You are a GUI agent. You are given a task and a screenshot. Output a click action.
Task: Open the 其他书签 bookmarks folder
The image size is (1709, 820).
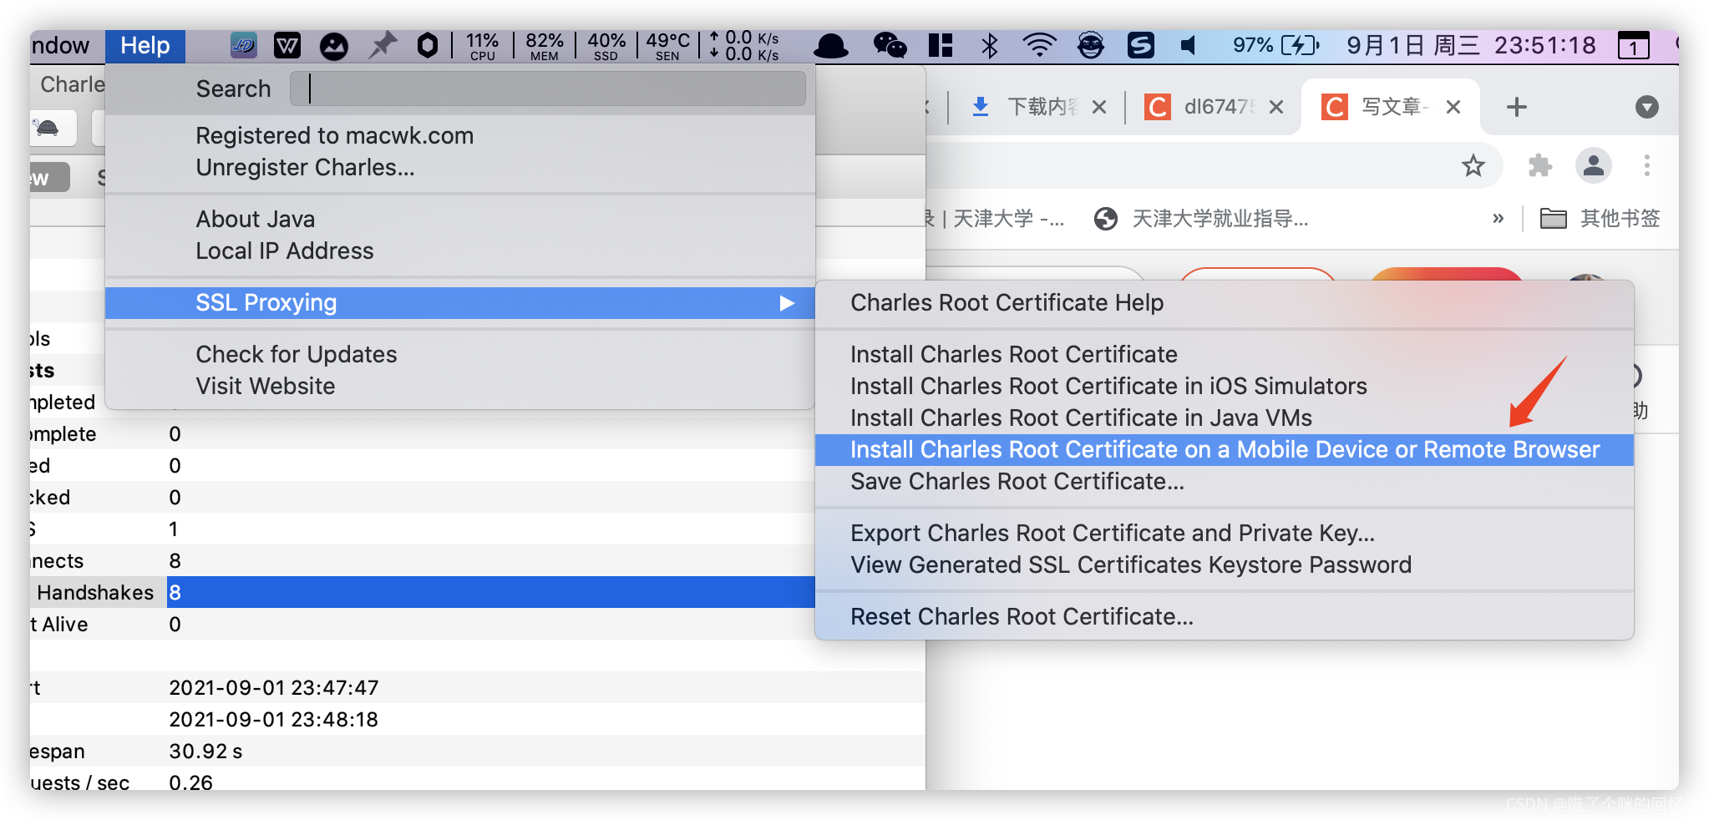coord(1600,219)
